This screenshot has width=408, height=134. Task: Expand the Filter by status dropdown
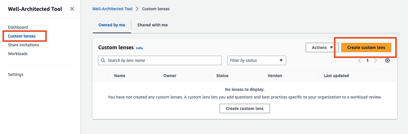pyautogui.click(x=256, y=60)
